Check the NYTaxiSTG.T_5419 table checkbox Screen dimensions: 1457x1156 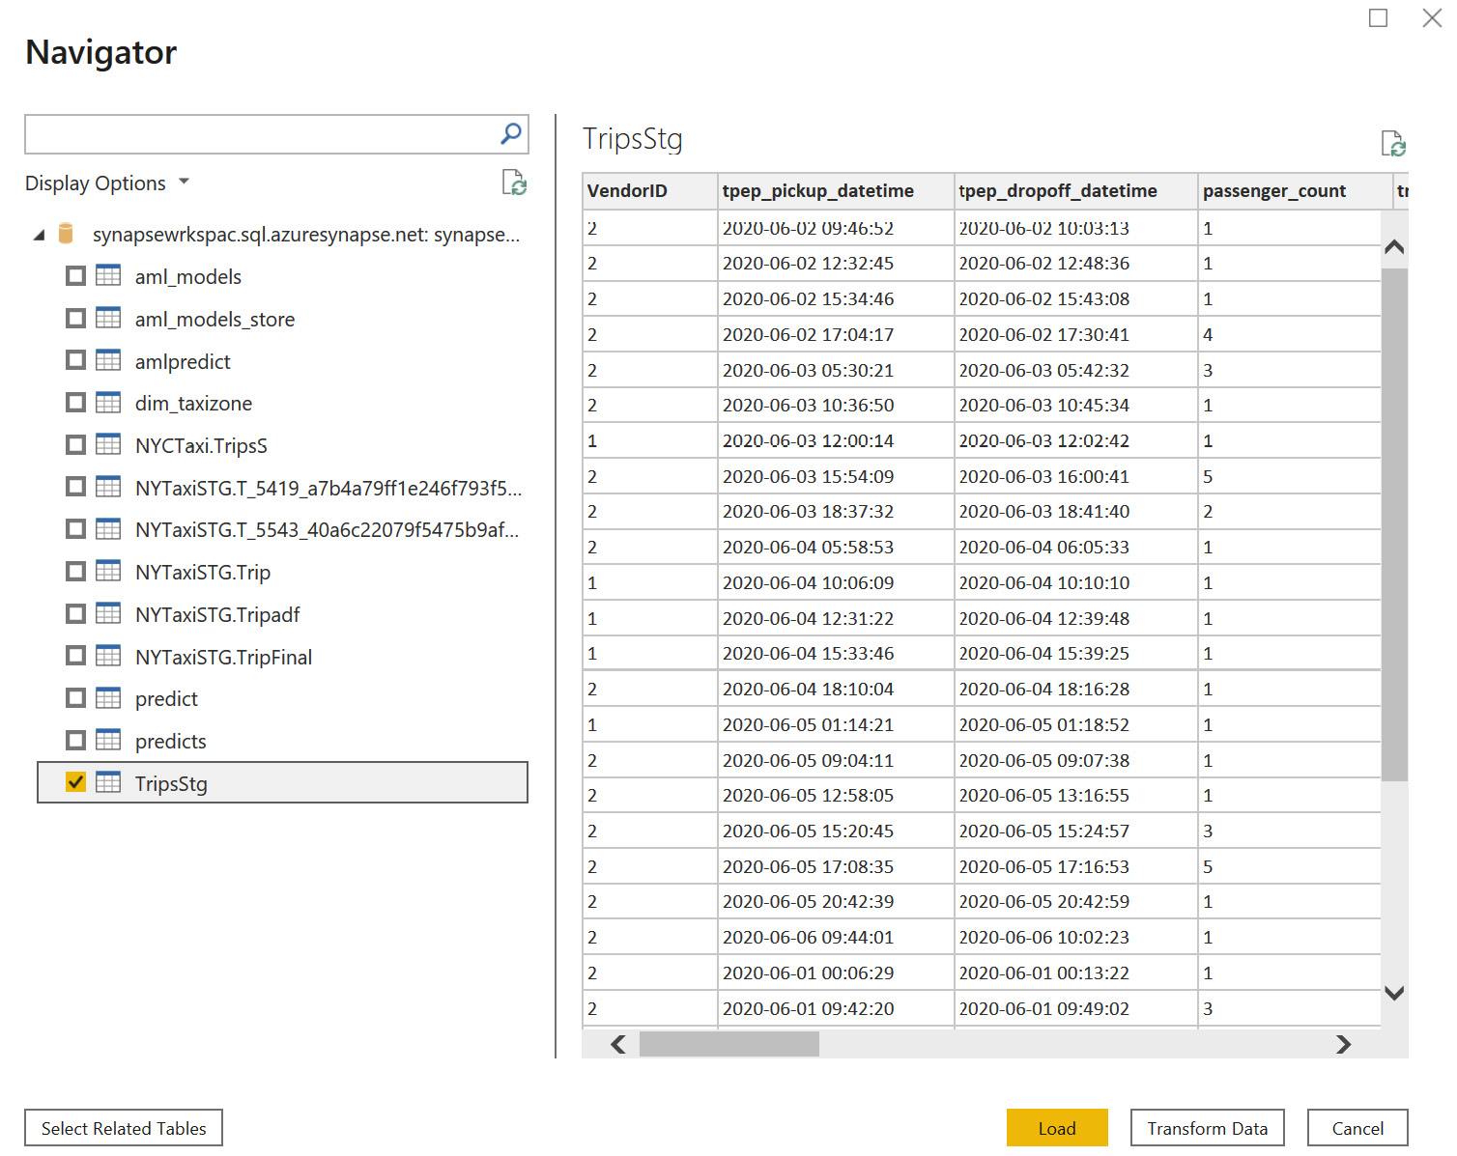[x=75, y=487]
